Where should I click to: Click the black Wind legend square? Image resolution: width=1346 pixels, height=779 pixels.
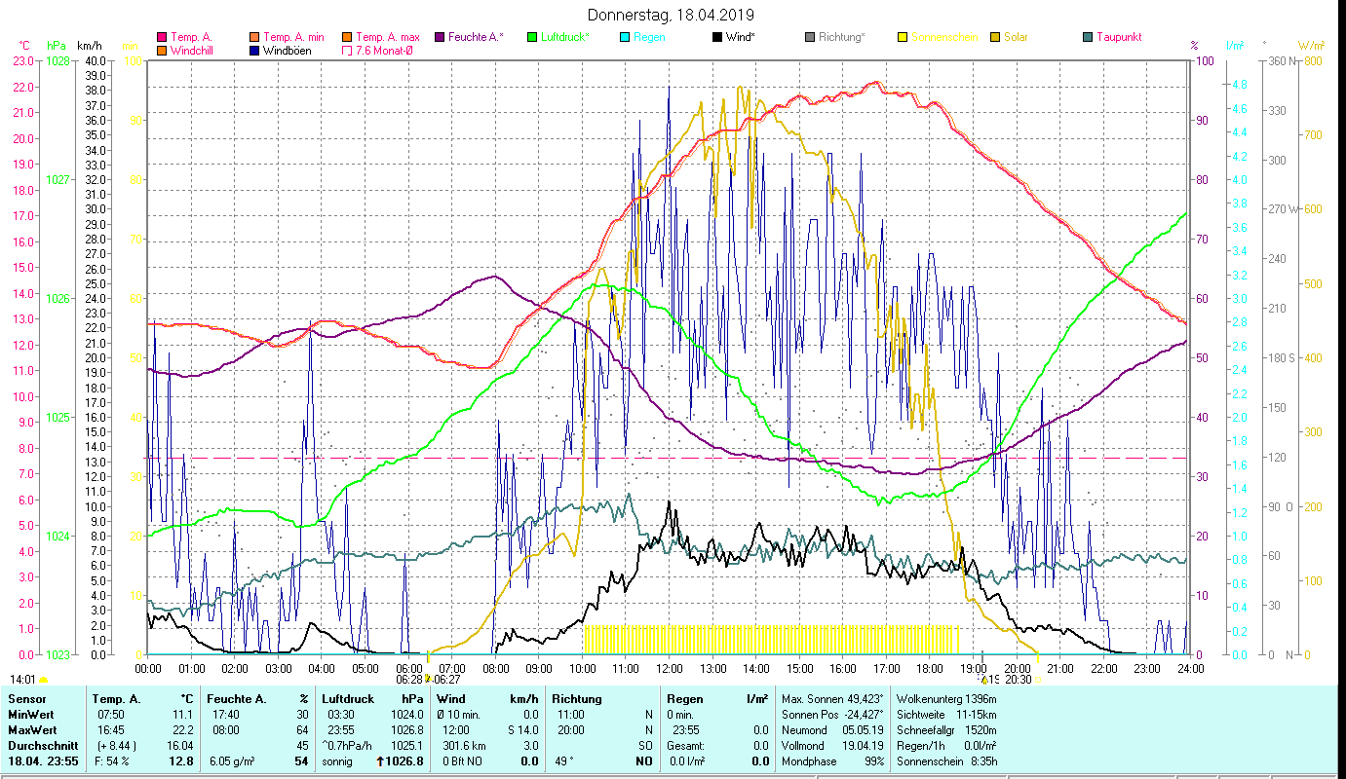point(717,38)
